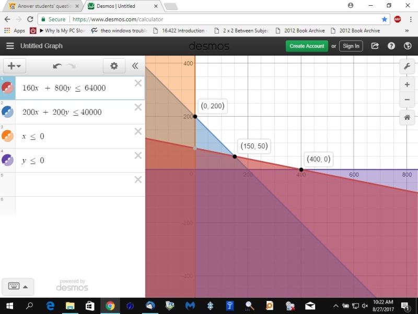Open the Apps bookmarks shortcut
Screen dimensions: 418x314
[15, 31]
